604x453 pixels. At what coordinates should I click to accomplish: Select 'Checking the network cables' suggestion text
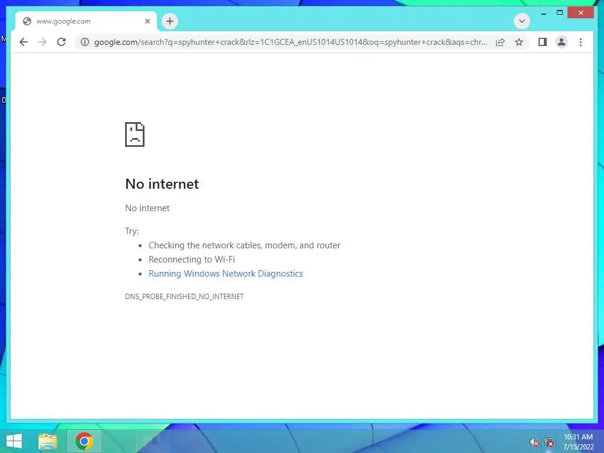coord(245,245)
